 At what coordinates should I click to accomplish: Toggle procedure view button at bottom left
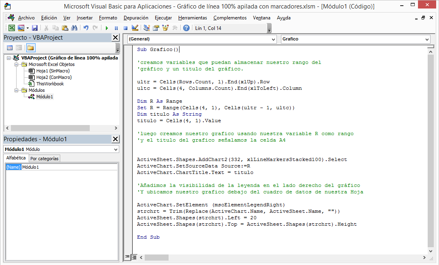[128, 257]
